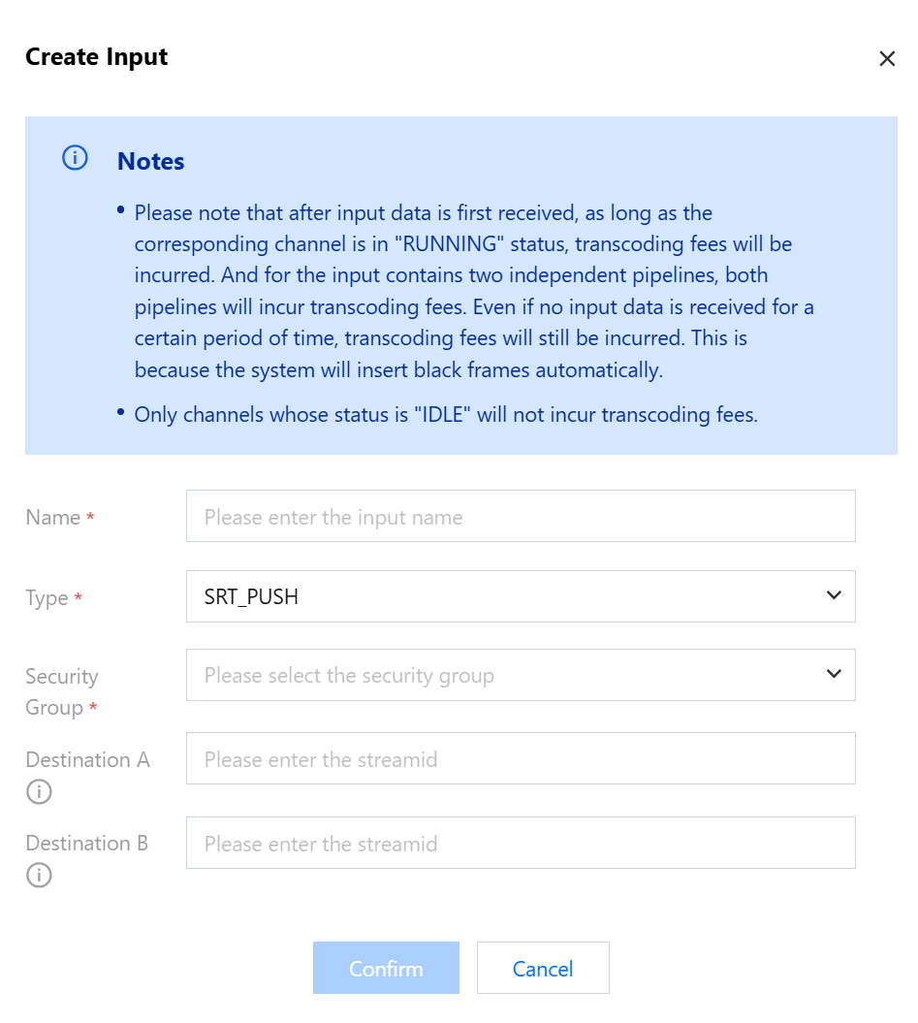Viewport: 918px width, 1023px height.
Task: Click the Destination B streamid field
Action: [521, 843]
